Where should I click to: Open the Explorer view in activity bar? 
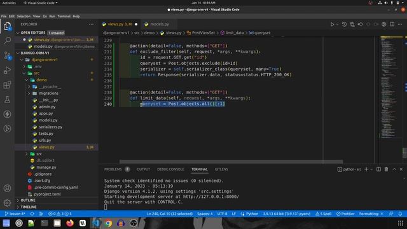(7, 26)
